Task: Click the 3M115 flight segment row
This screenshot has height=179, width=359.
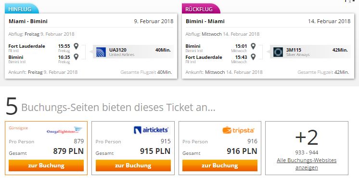Action: 310,52
